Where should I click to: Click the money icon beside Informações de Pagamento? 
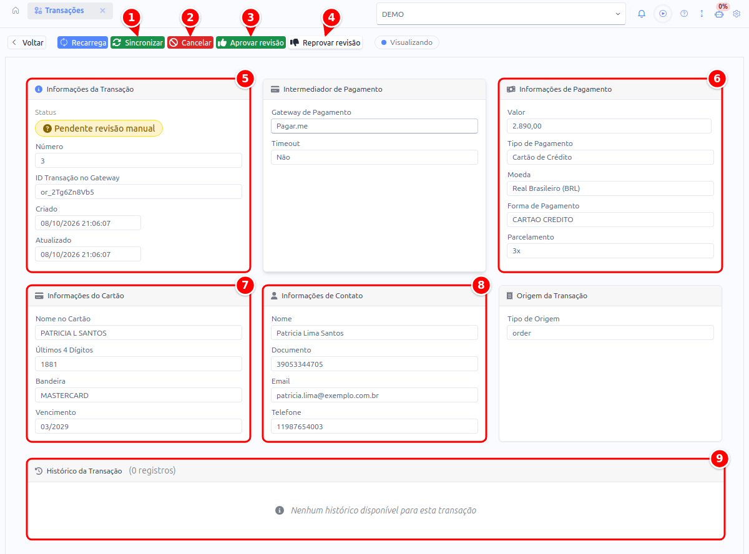511,89
